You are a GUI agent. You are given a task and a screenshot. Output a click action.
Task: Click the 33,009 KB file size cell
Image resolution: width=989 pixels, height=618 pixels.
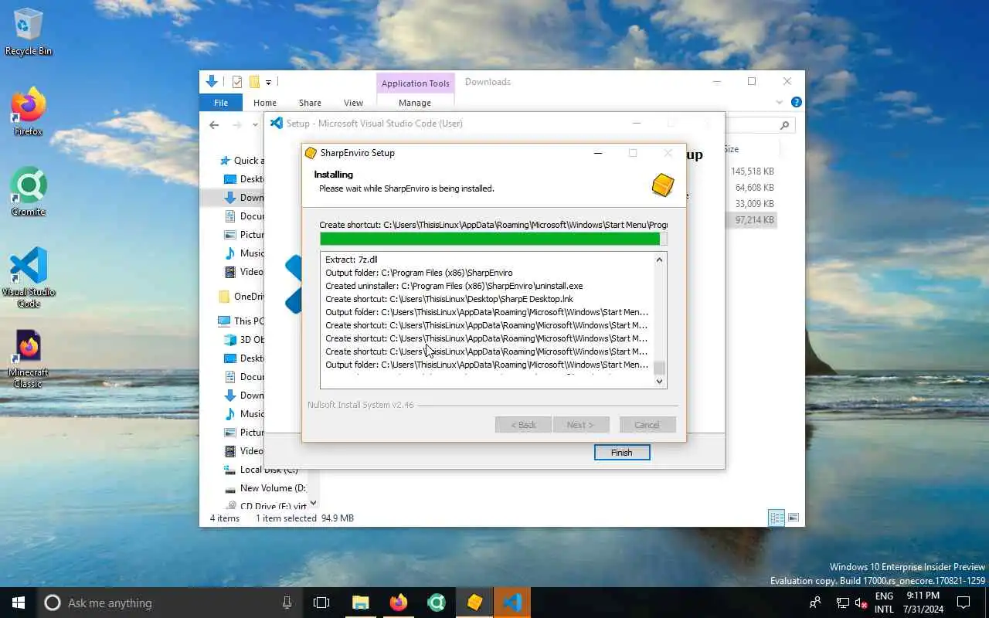tap(755, 204)
